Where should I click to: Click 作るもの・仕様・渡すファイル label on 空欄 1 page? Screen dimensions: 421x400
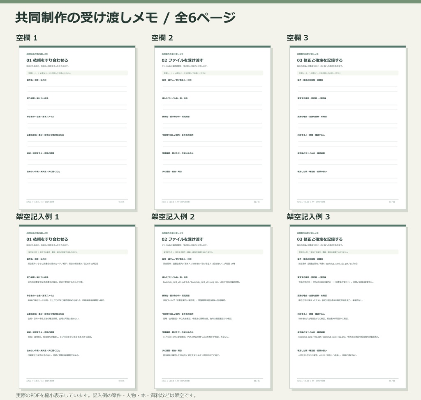[41, 117]
